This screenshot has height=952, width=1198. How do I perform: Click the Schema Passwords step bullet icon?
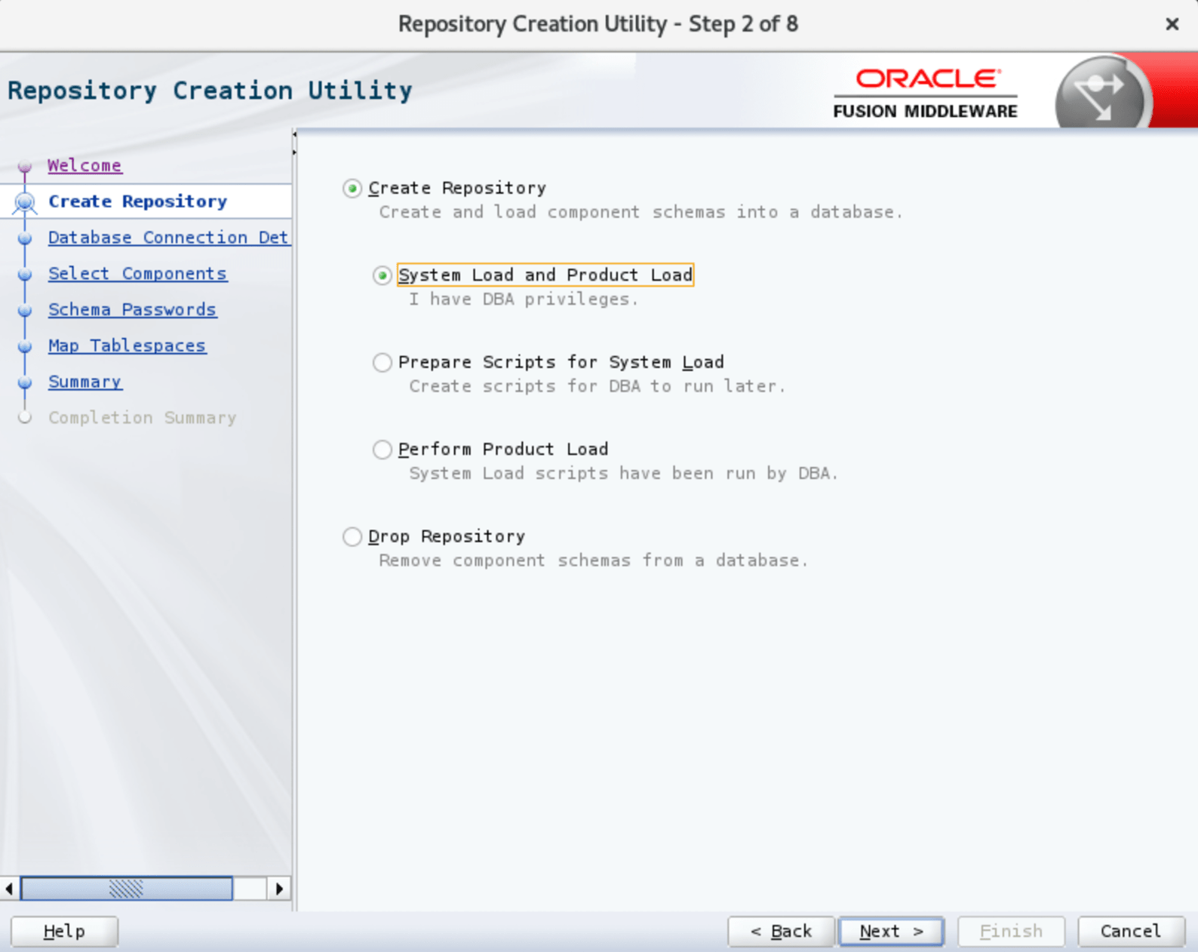(x=25, y=310)
